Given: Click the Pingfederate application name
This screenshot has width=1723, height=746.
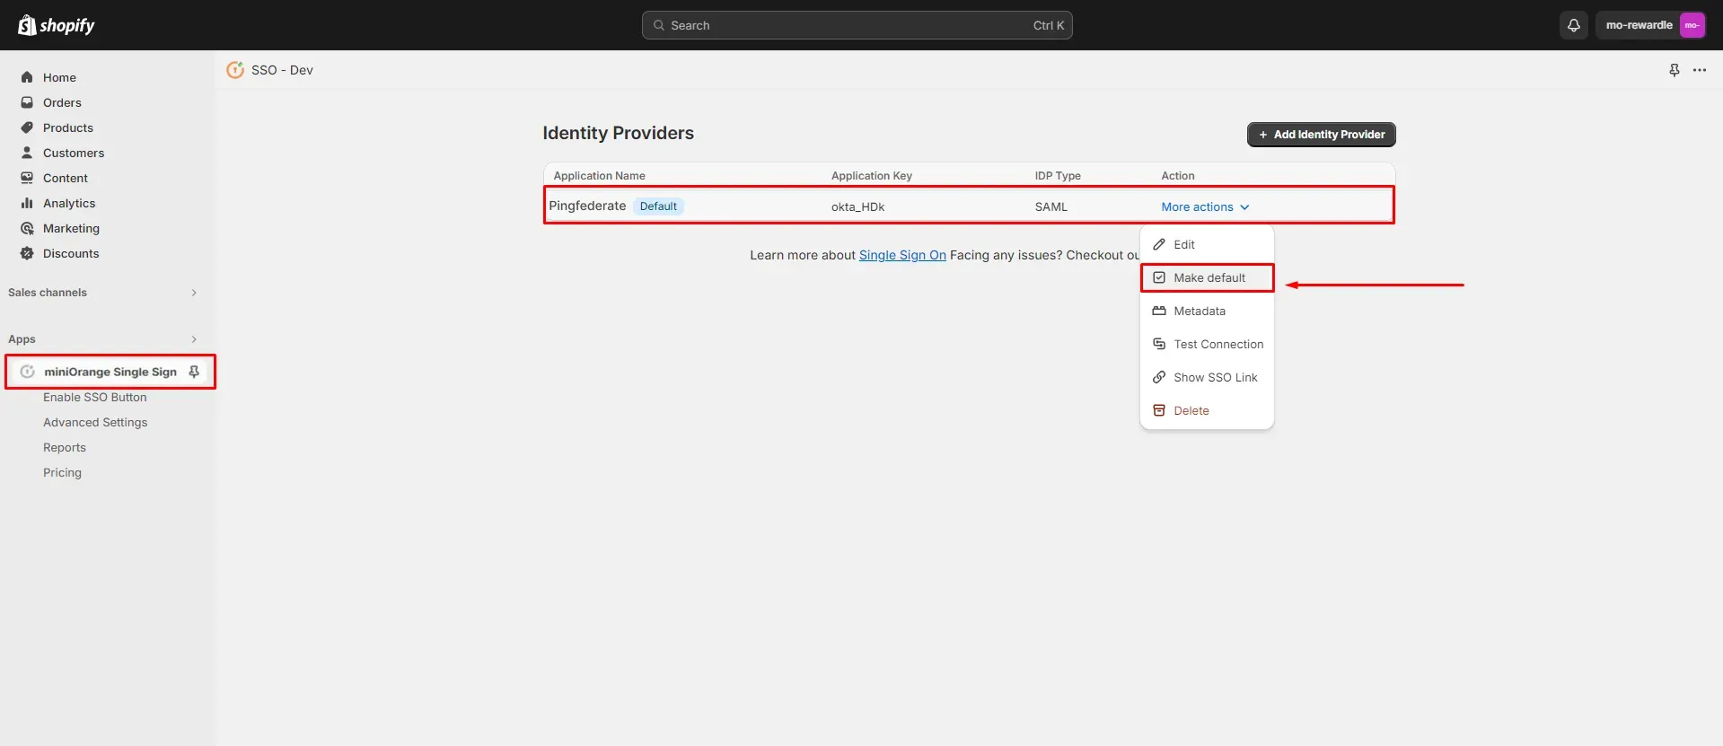Looking at the screenshot, I should (x=587, y=206).
